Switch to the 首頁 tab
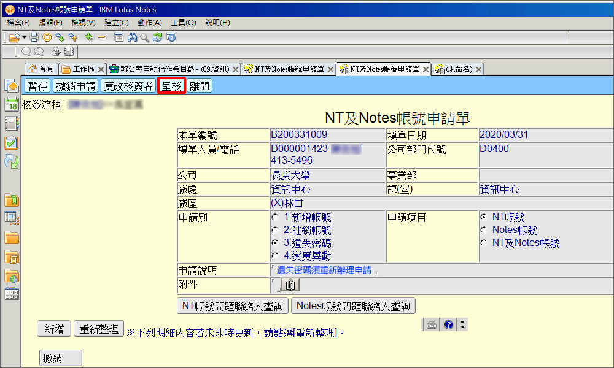 click(x=42, y=69)
